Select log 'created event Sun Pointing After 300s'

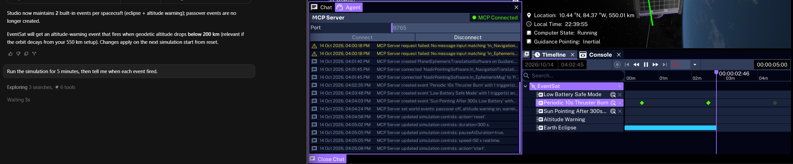coord(414,101)
